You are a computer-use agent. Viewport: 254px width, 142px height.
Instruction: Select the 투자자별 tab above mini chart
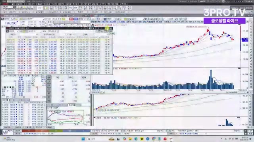click(x=71, y=105)
